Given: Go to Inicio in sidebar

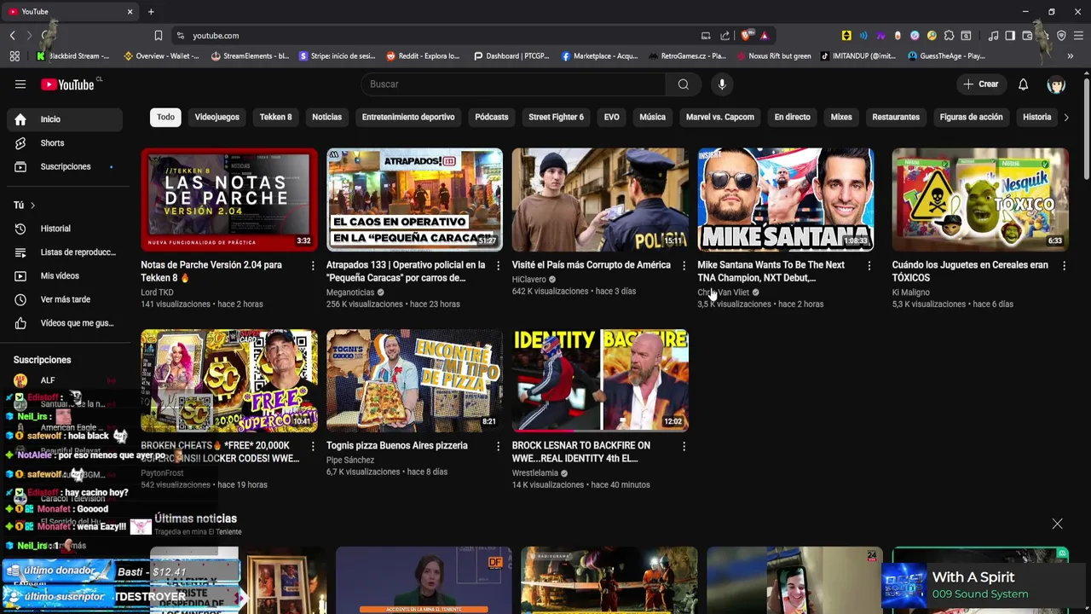Looking at the screenshot, I should (x=65, y=119).
